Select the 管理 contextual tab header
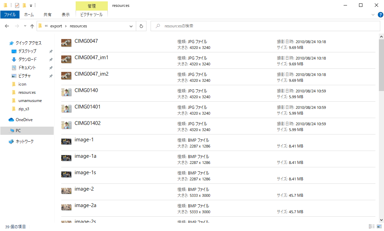The height and width of the screenshot is (231, 384). coord(92,6)
